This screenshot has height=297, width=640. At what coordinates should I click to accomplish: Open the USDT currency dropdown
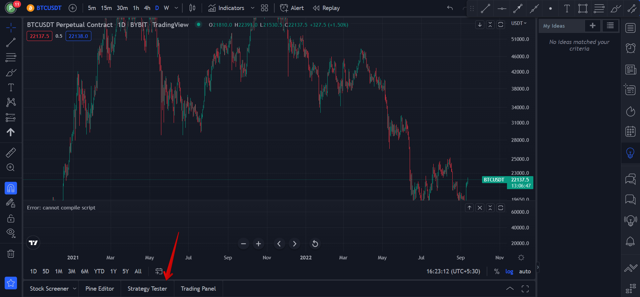pos(519,23)
